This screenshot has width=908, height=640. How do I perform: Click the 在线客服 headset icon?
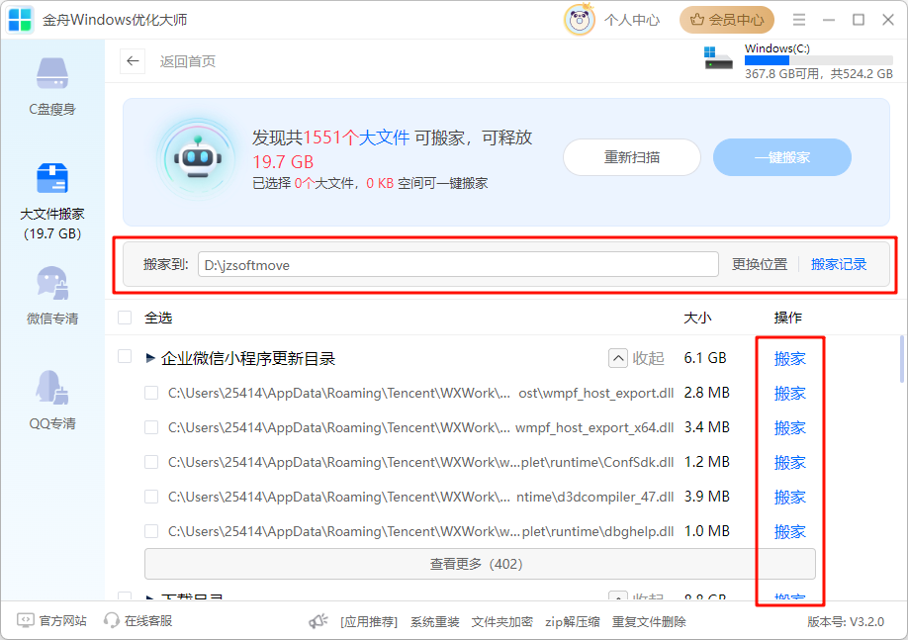point(111,621)
